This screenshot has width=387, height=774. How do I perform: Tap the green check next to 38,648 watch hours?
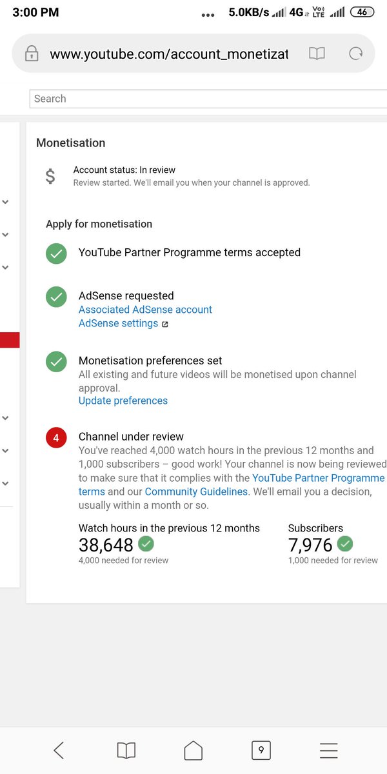(146, 543)
